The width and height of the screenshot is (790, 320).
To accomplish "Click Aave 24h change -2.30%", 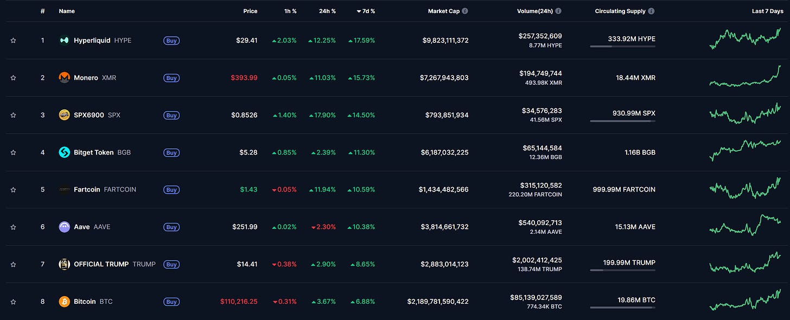I will click(323, 227).
